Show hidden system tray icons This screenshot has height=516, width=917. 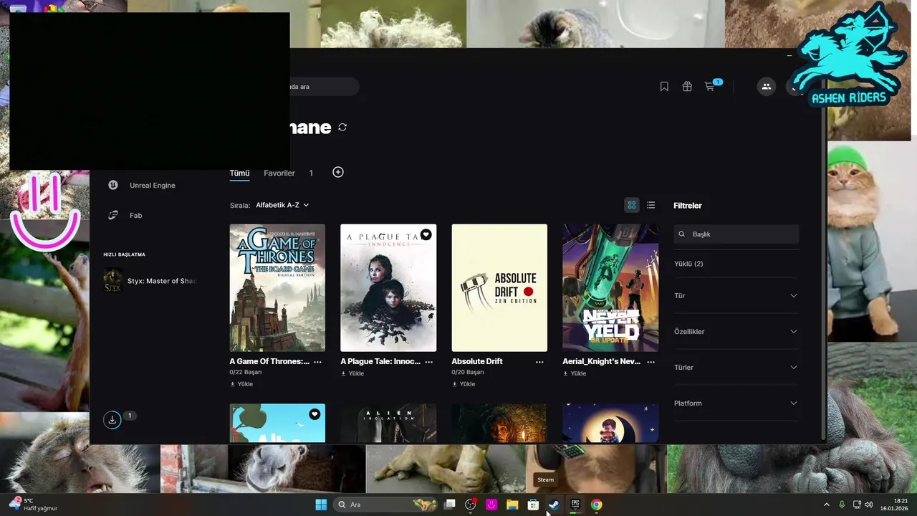826,505
